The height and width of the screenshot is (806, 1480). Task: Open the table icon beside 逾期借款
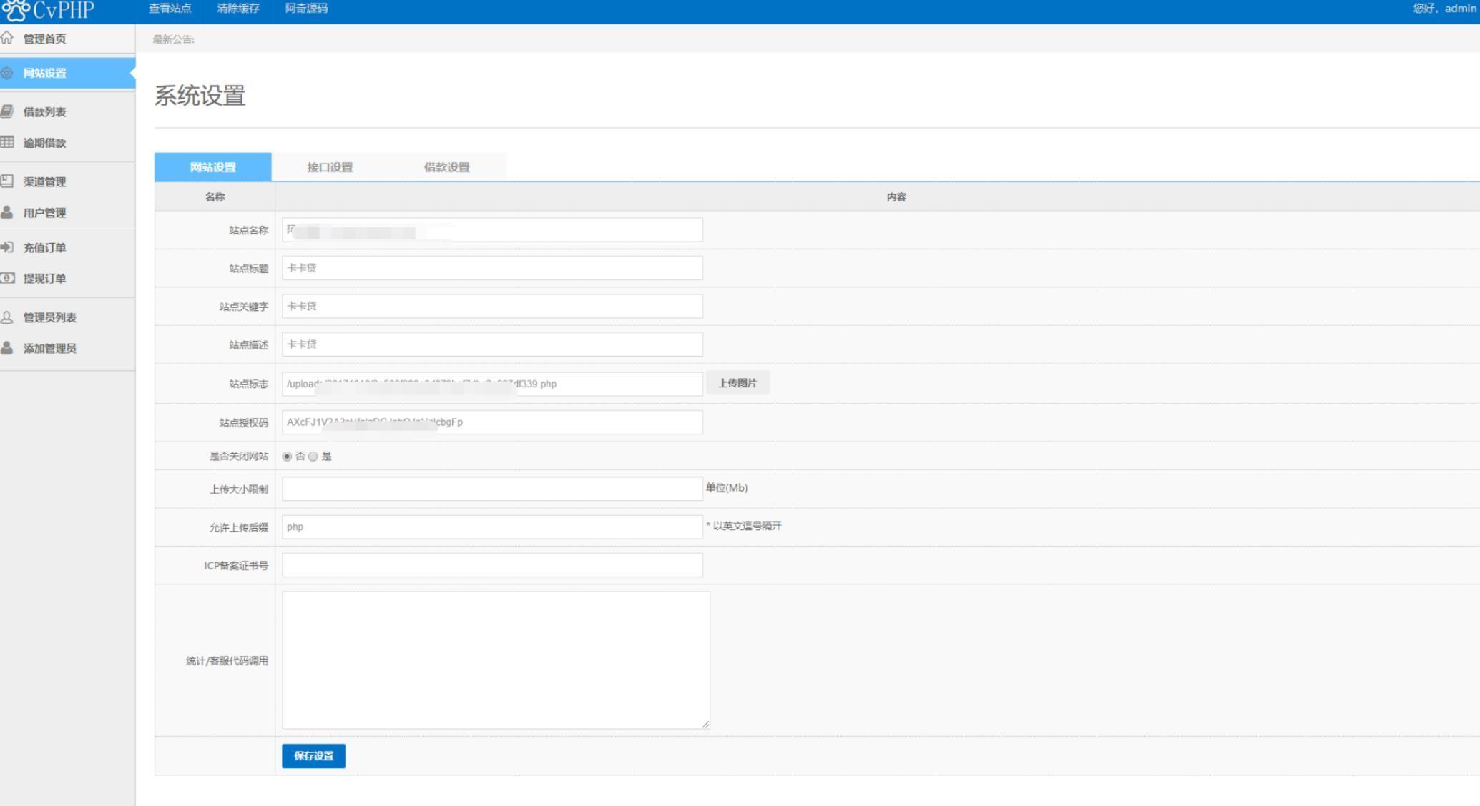click(6, 142)
